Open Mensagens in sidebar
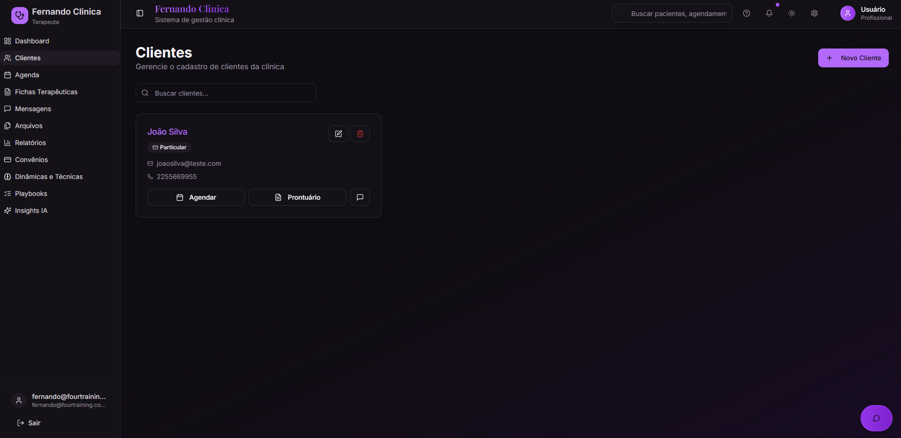The image size is (901, 438). (x=60, y=109)
